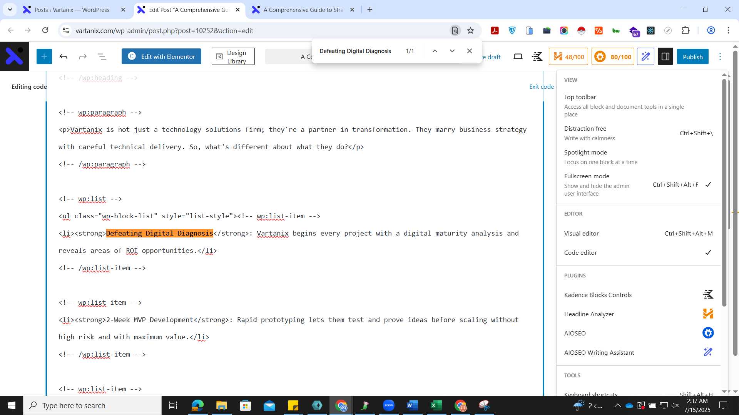Click the find-in-page icon in the address bar
The width and height of the screenshot is (739, 415).
pos(455,30)
